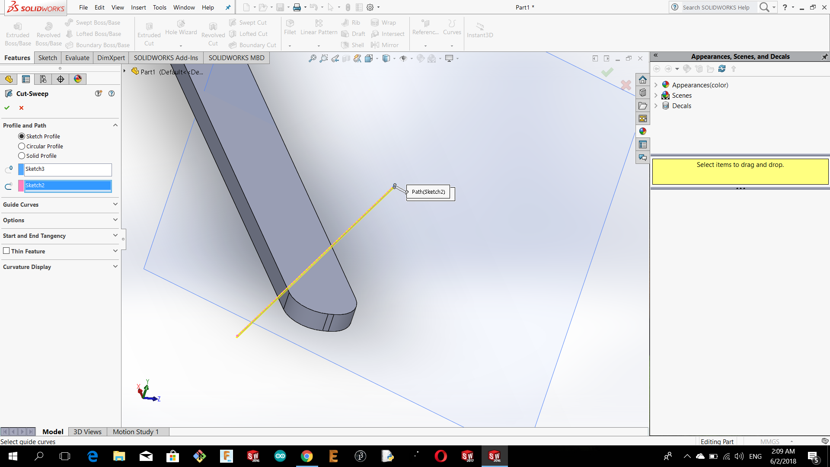This screenshot has width=830, height=467.
Task: Open the Insert menu
Action: click(138, 7)
